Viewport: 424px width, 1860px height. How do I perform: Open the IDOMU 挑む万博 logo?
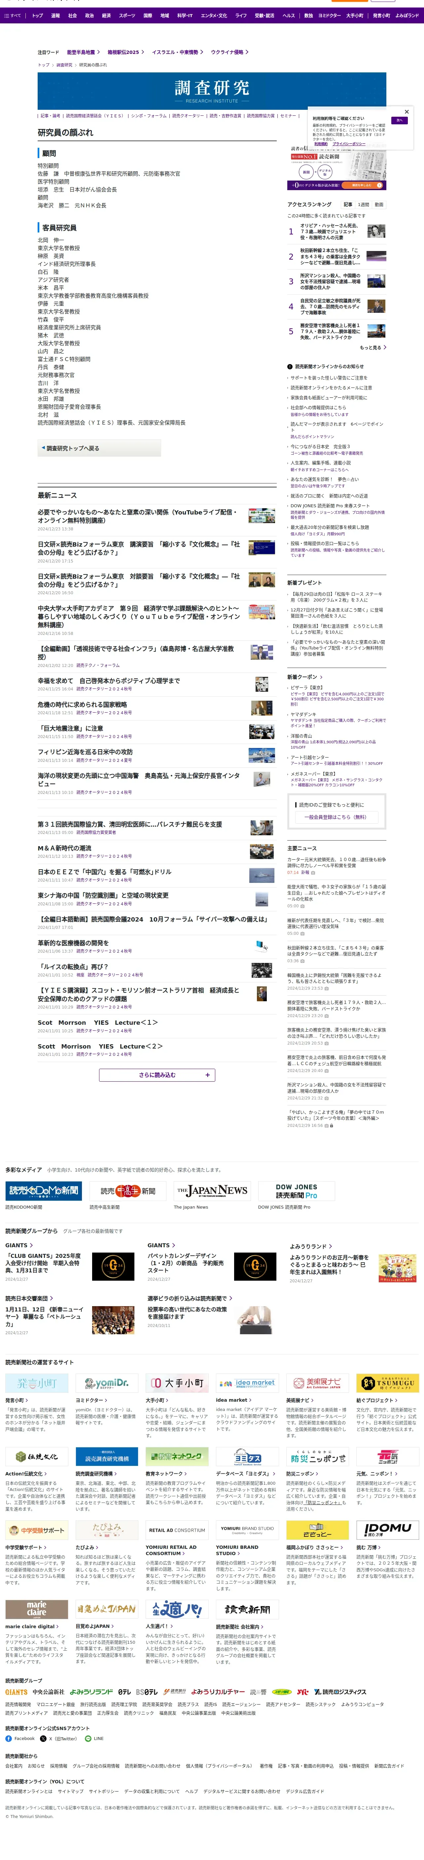click(x=387, y=1529)
